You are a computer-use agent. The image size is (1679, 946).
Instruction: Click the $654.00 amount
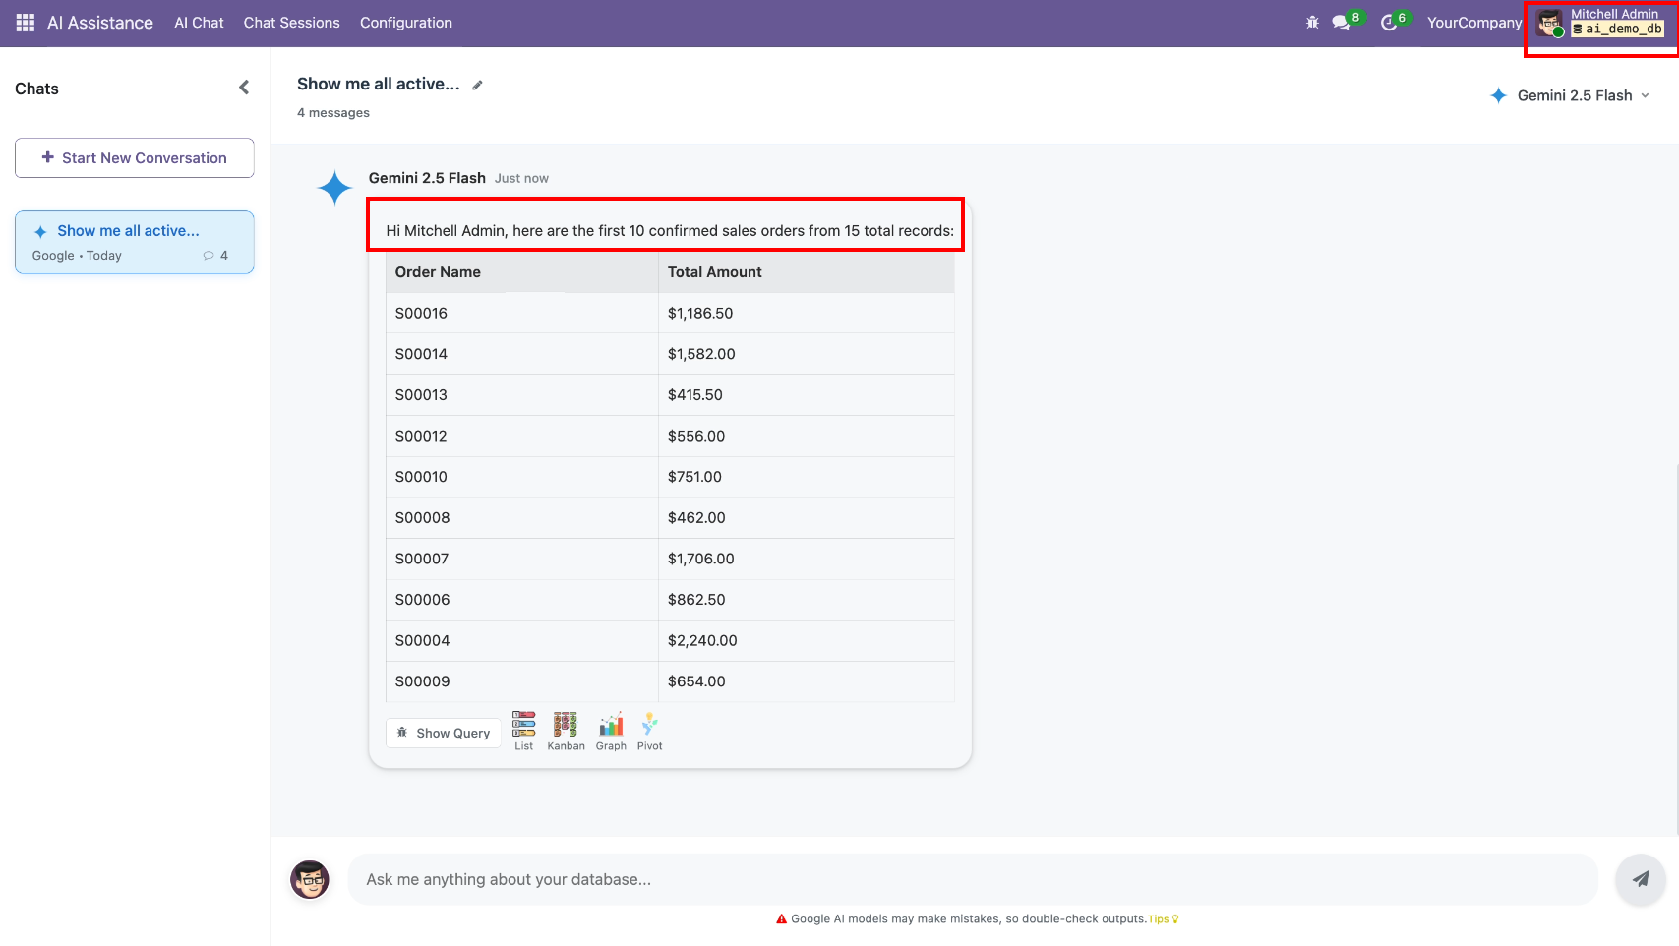point(696,681)
